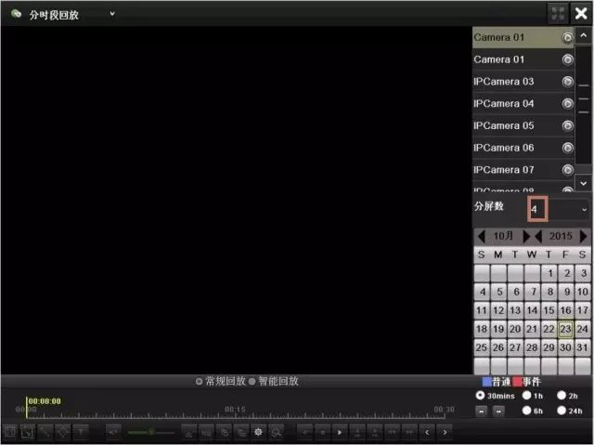
Task: Expand the 分时段回放 playback mode dropdown
Action: 112,14
